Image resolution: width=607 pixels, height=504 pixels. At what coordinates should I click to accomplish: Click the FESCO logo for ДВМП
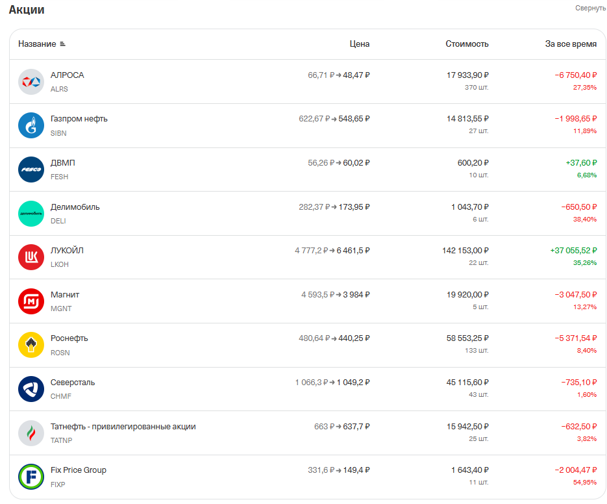click(x=31, y=170)
